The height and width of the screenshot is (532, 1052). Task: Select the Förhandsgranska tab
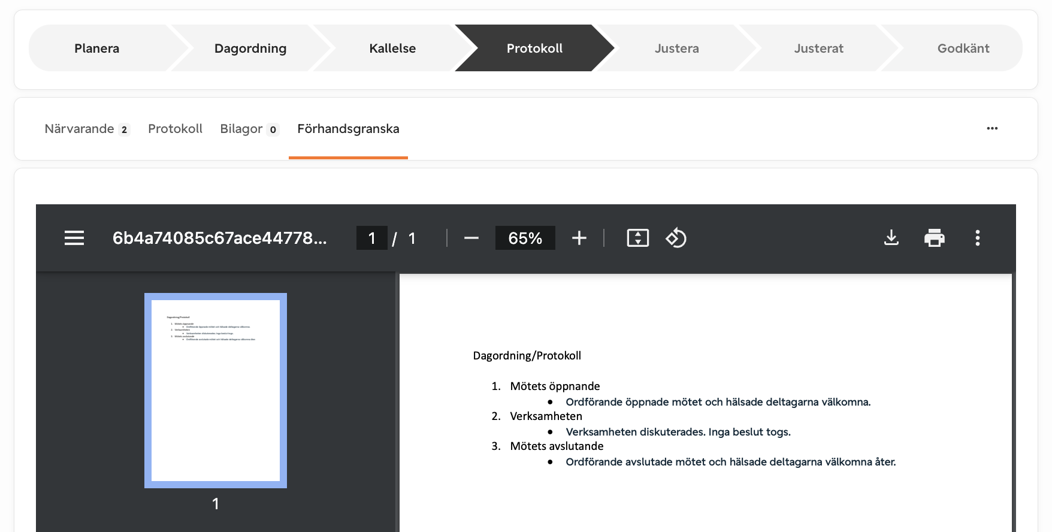point(348,129)
